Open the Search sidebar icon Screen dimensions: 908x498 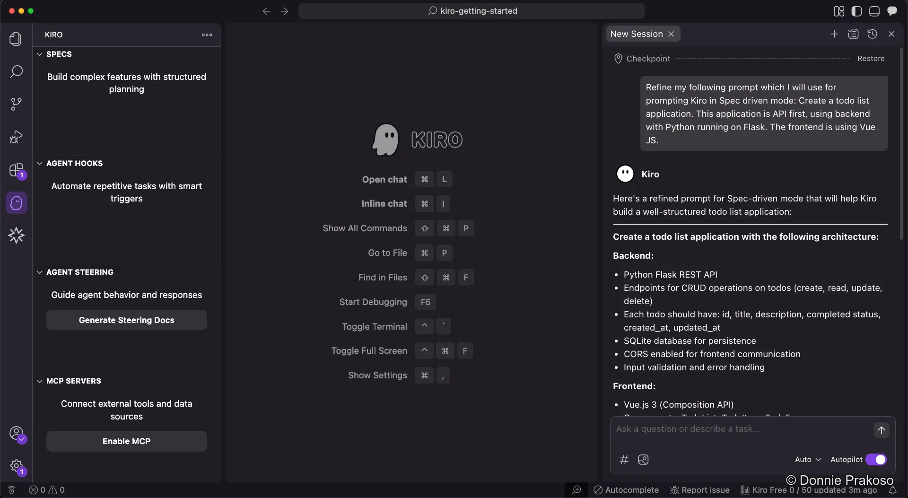[x=16, y=71]
